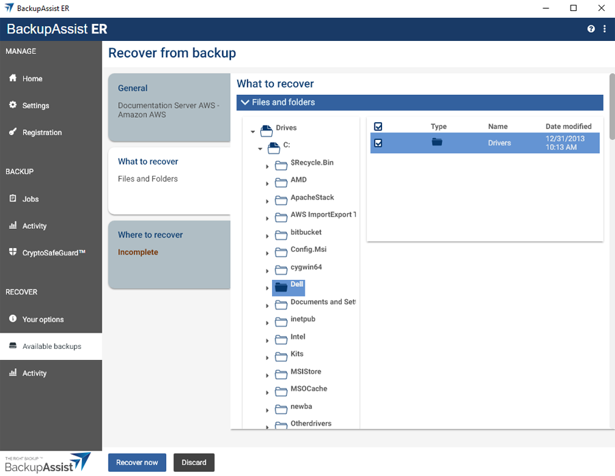Sort by Date modified column header
The width and height of the screenshot is (615, 476).
pyautogui.click(x=569, y=126)
